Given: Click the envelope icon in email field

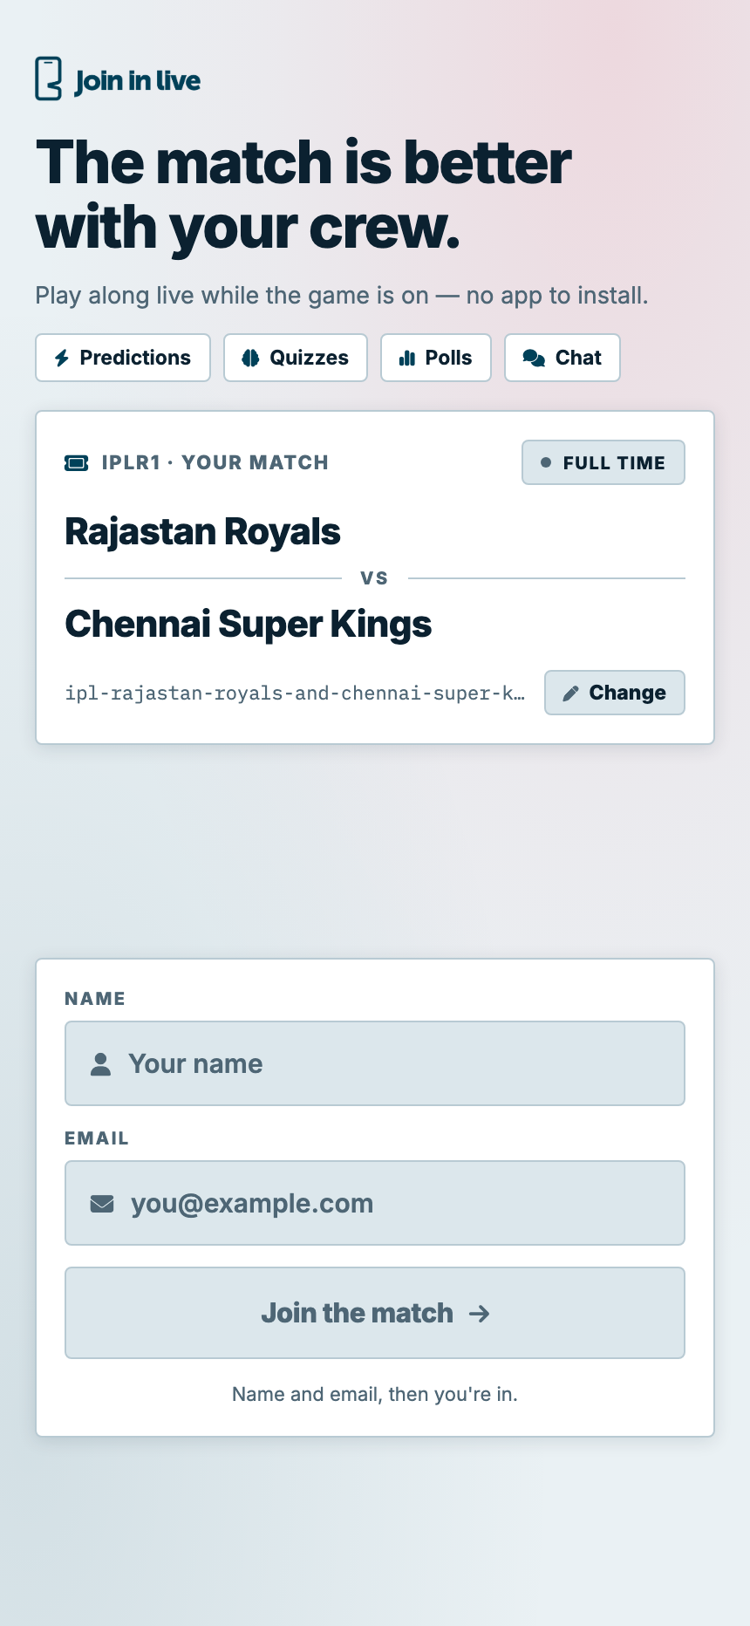Looking at the screenshot, I should (x=102, y=1204).
